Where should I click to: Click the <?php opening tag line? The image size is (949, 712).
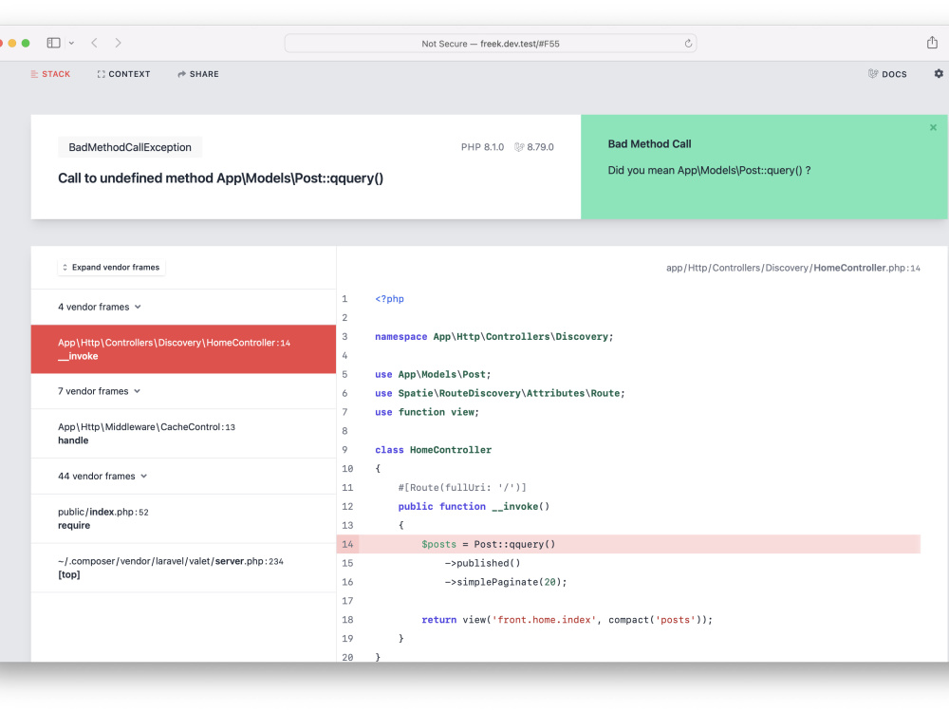pyautogui.click(x=389, y=299)
